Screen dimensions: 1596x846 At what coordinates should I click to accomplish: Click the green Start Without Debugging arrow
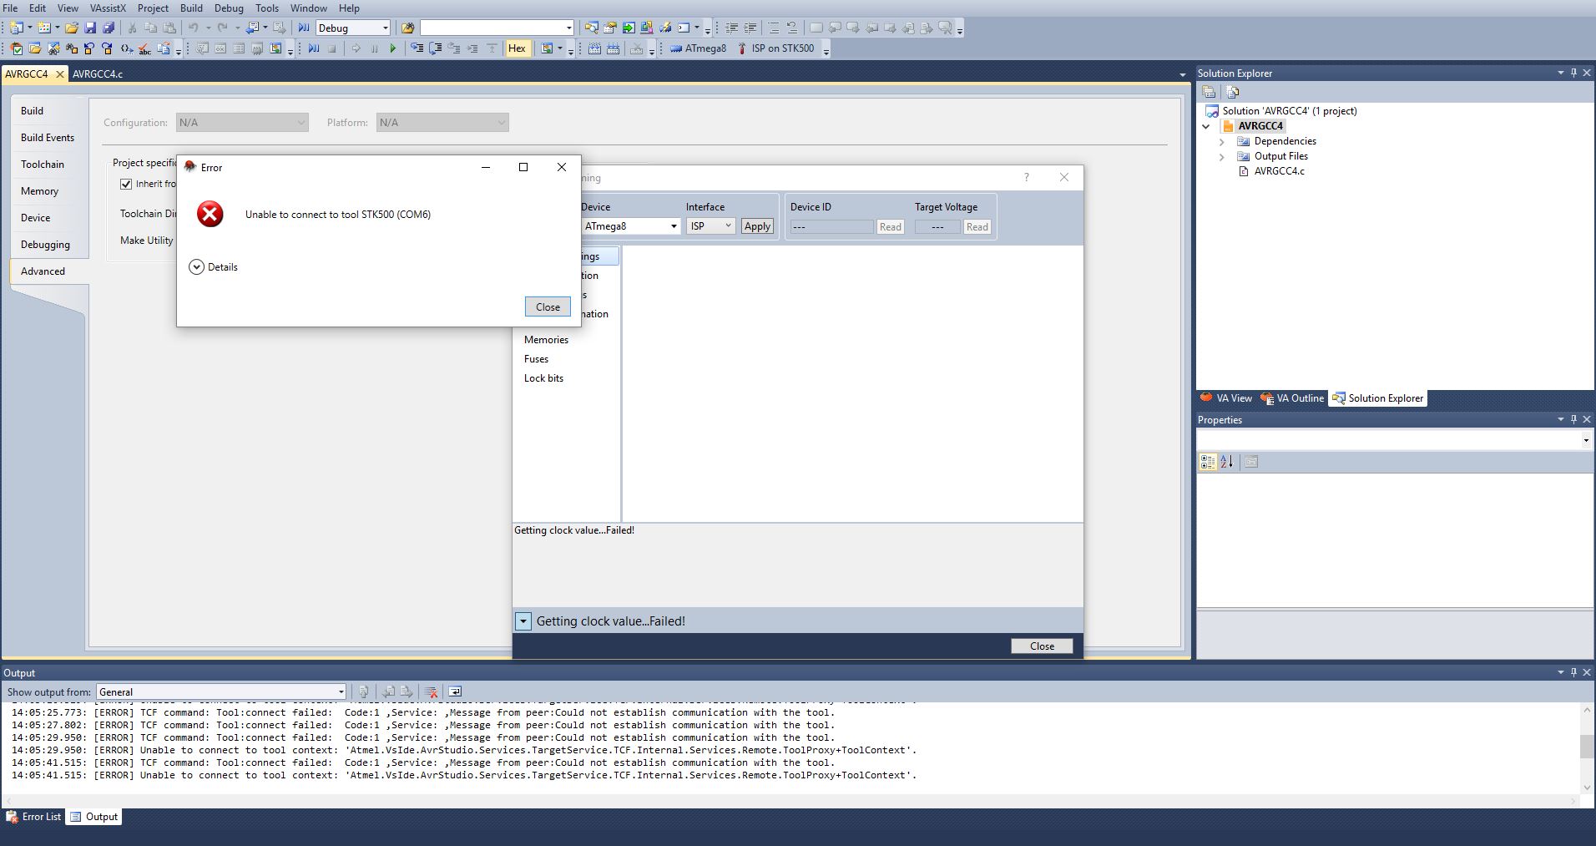click(x=393, y=48)
